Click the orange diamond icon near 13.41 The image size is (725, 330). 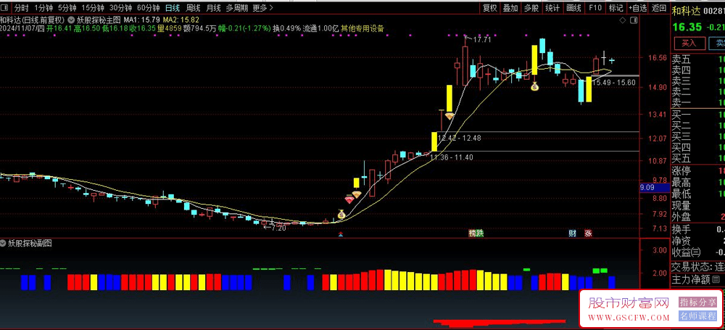449,116
